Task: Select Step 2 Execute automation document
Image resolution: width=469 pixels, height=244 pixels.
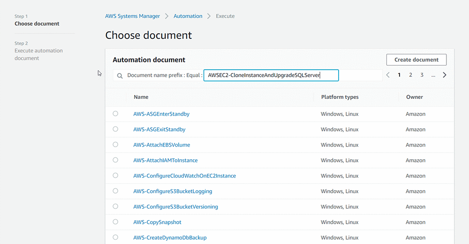Action: (38, 54)
